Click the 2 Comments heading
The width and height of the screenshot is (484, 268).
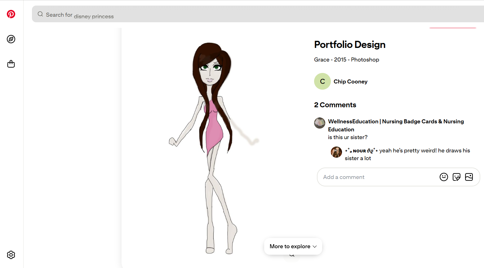click(335, 105)
